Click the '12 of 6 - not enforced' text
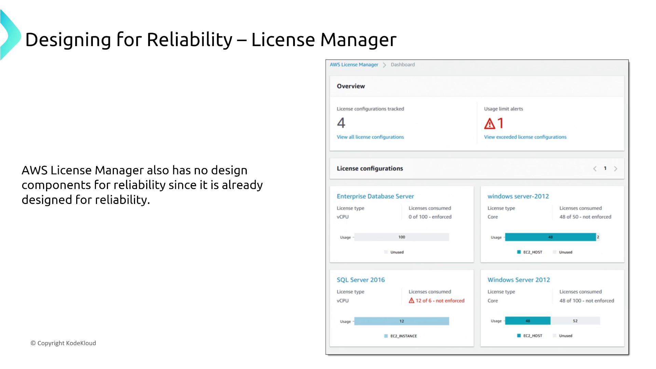 [440, 301]
